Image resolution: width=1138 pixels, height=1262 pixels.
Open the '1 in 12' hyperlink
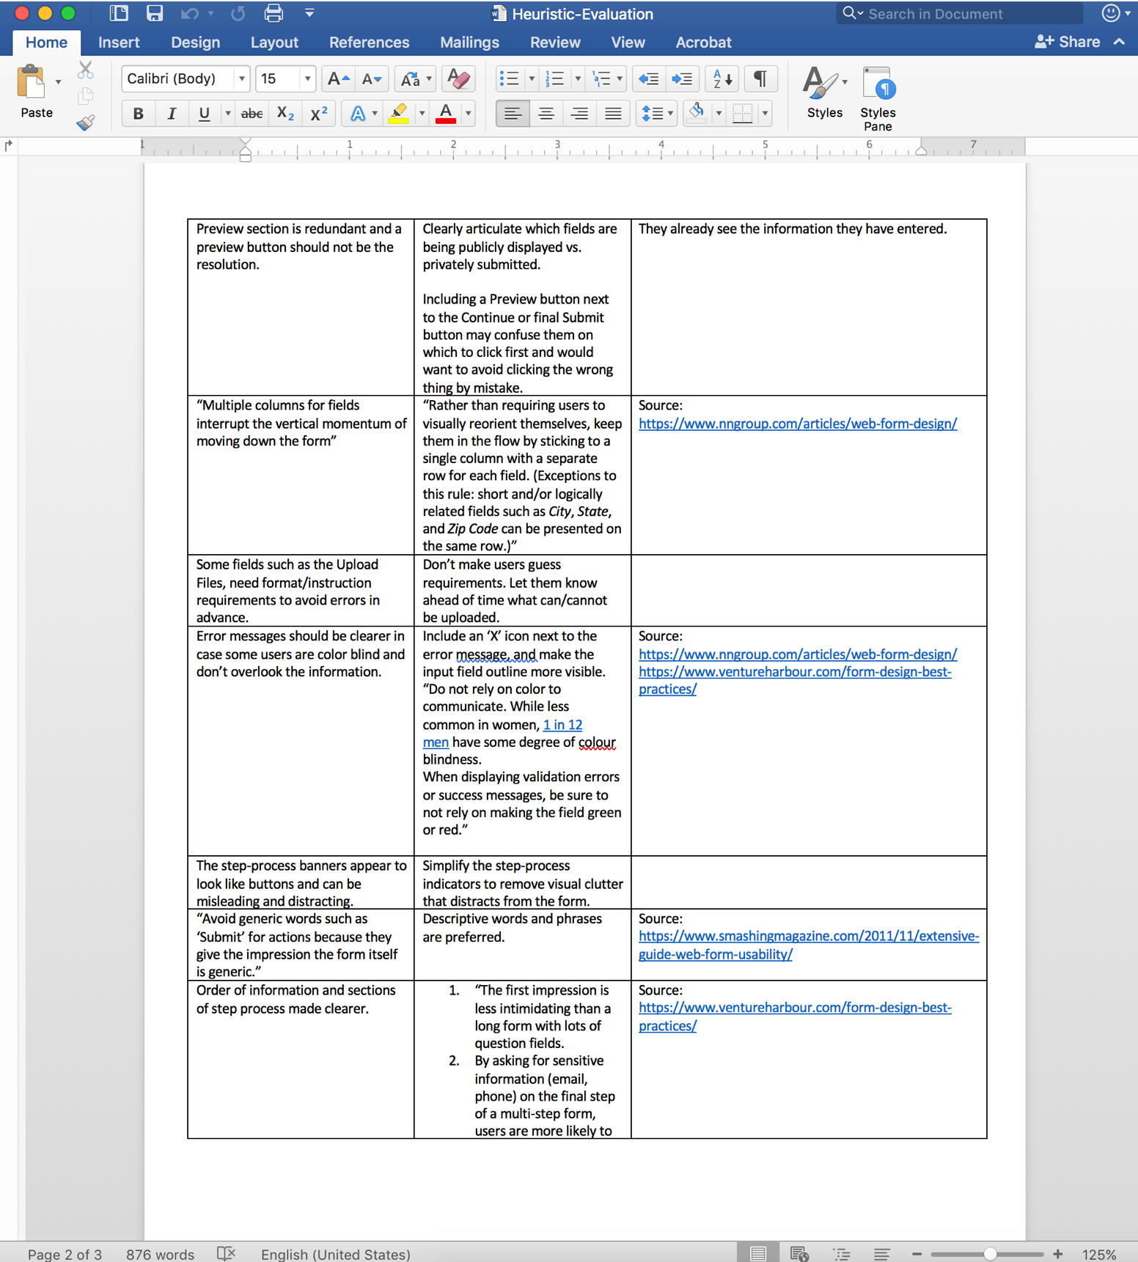pos(562,725)
